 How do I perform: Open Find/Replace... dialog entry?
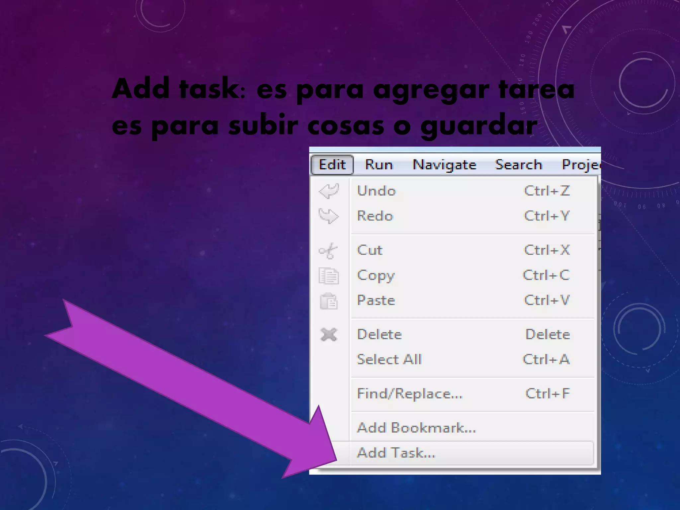[472, 394]
